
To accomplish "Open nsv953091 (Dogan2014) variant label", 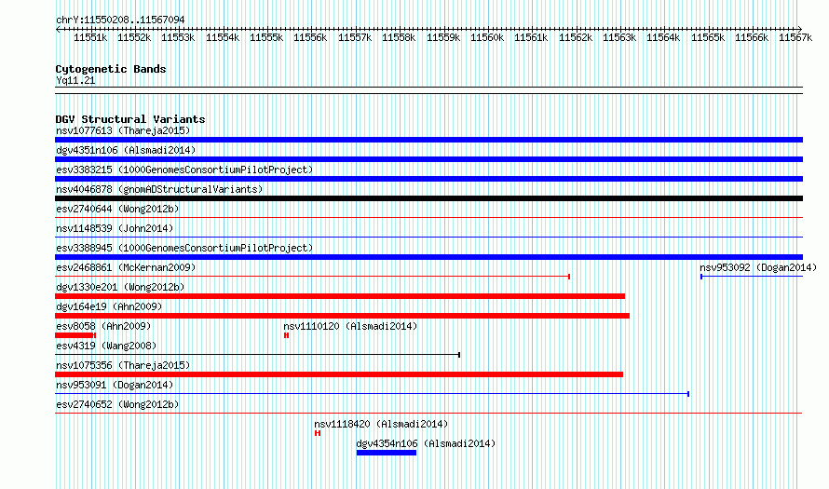I will 115,385.
